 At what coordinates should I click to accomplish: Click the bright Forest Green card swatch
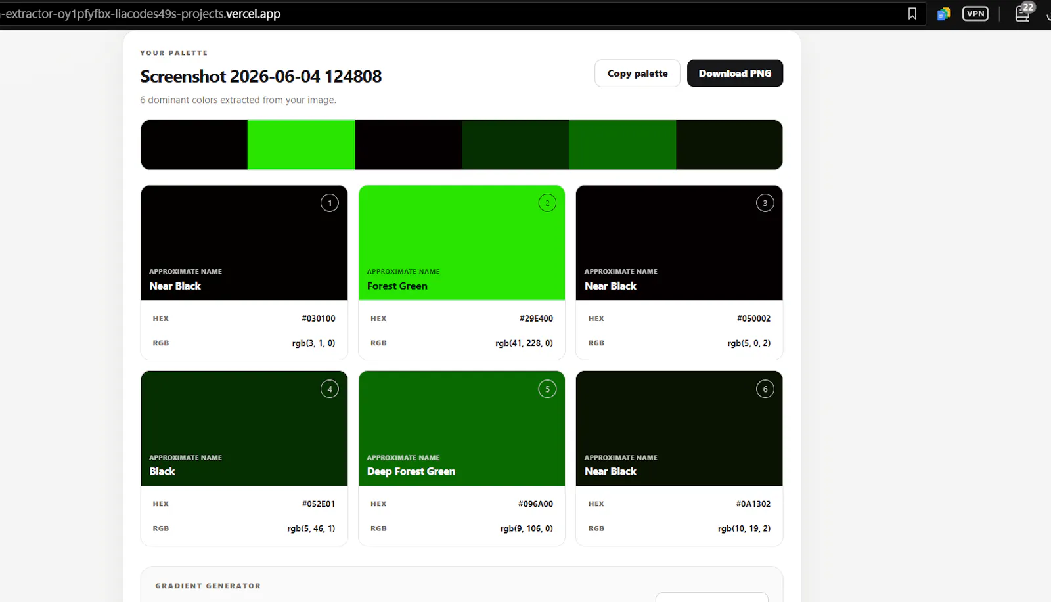tap(462, 243)
